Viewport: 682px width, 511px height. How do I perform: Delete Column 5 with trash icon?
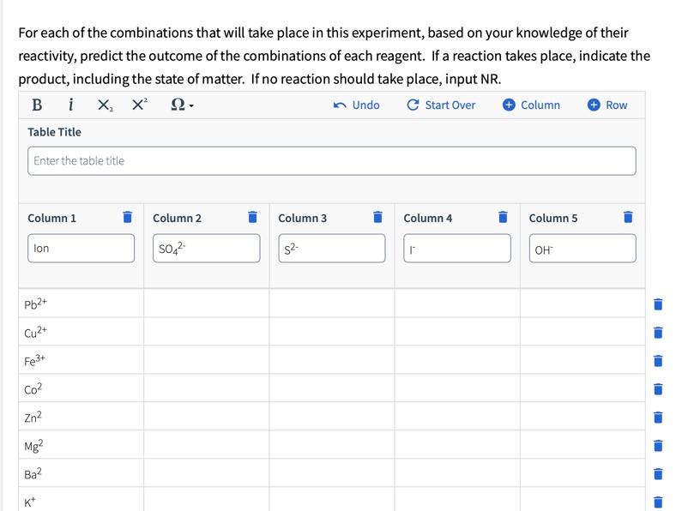point(628,217)
